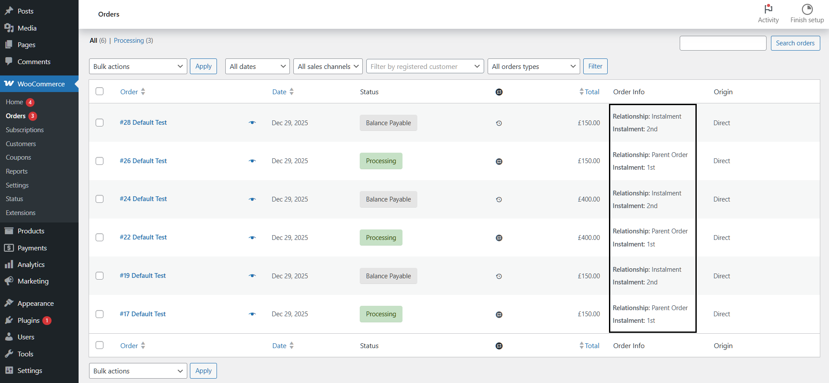Preview order #28 with eye icon
The image size is (829, 383).
(x=252, y=123)
